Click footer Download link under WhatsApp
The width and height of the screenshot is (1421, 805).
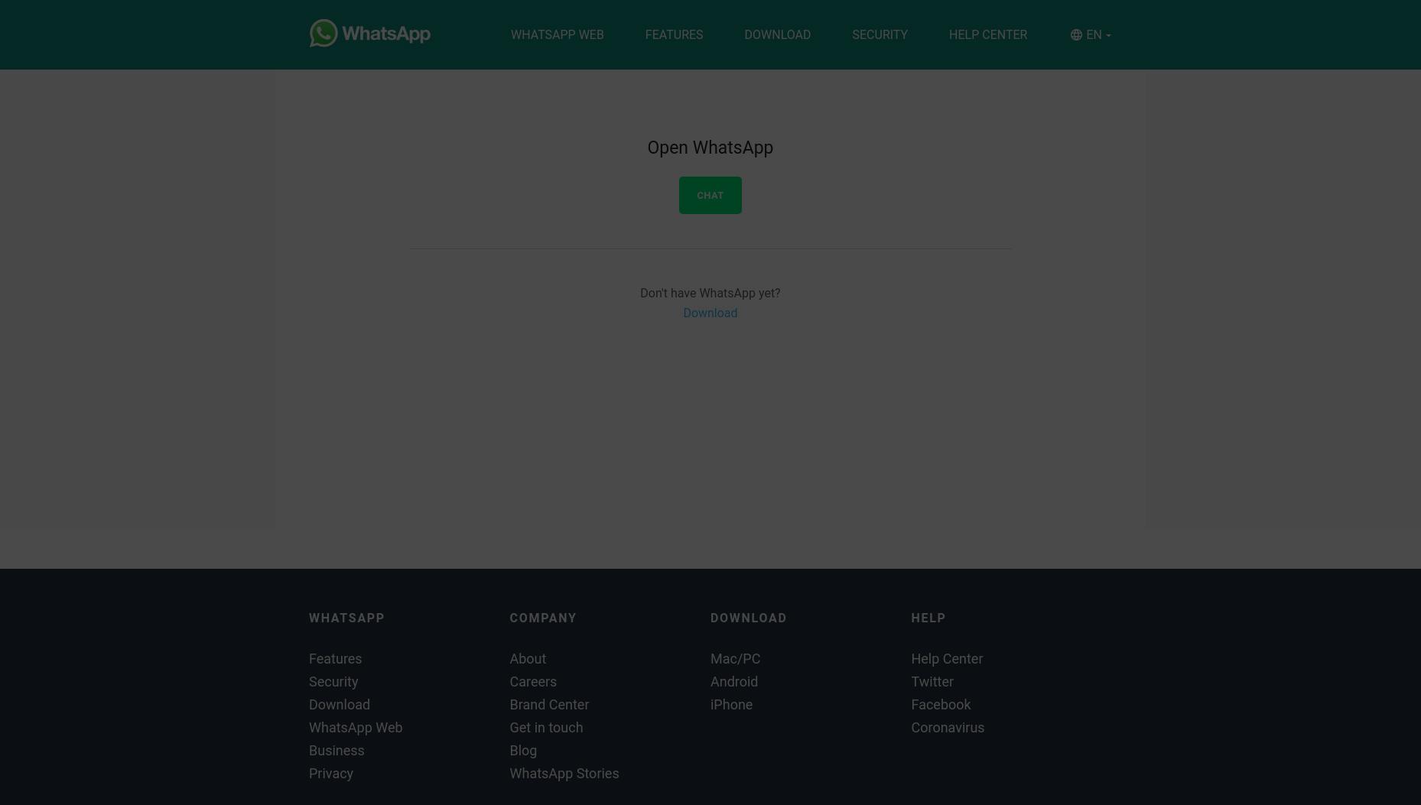coord(340,705)
